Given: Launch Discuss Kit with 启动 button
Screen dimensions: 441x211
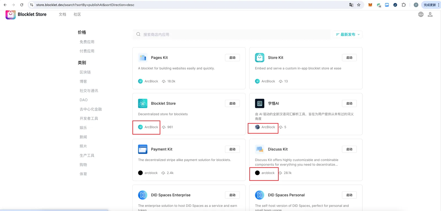Looking at the screenshot, I should pos(349,149).
